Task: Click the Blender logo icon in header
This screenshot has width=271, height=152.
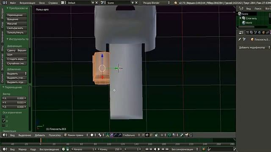Action: (175, 3)
